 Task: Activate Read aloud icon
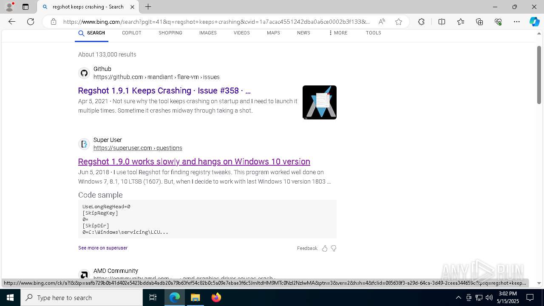click(x=382, y=22)
